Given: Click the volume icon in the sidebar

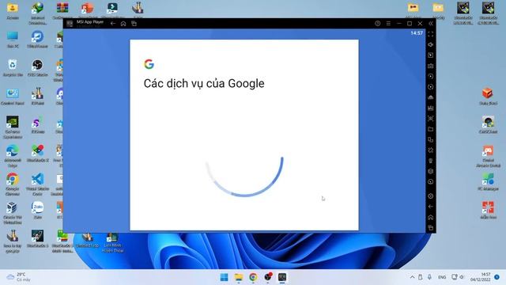Looking at the screenshot, I should tap(430, 44).
